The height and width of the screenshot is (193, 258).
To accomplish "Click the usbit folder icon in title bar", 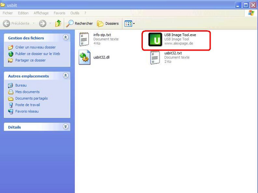I will click(x=3, y=5).
